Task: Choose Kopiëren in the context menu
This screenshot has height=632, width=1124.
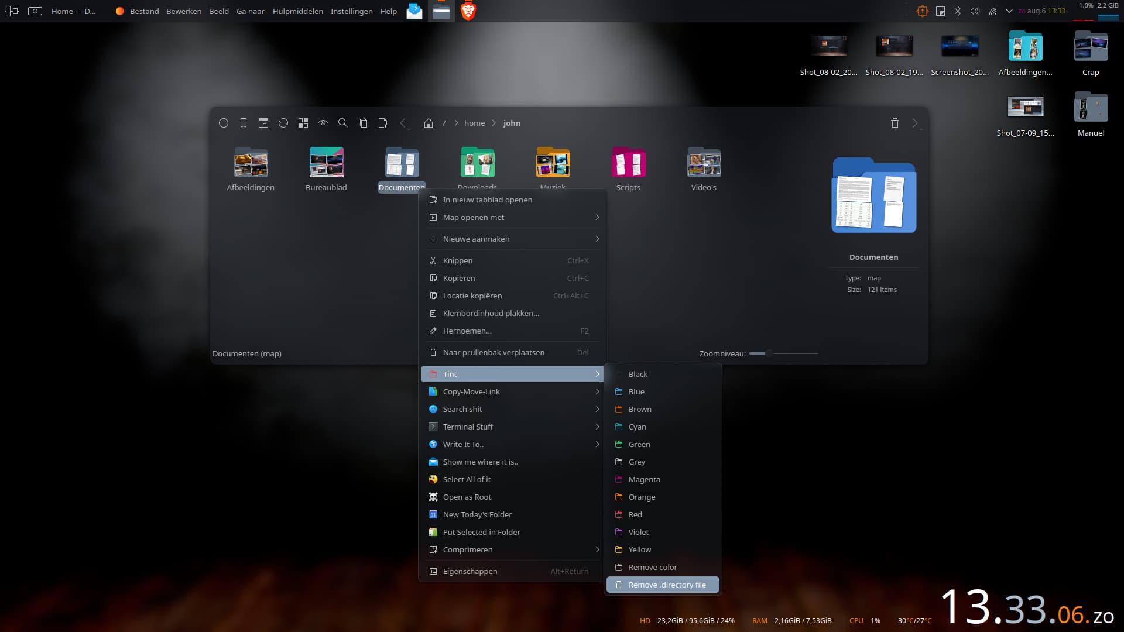Action: (513, 278)
